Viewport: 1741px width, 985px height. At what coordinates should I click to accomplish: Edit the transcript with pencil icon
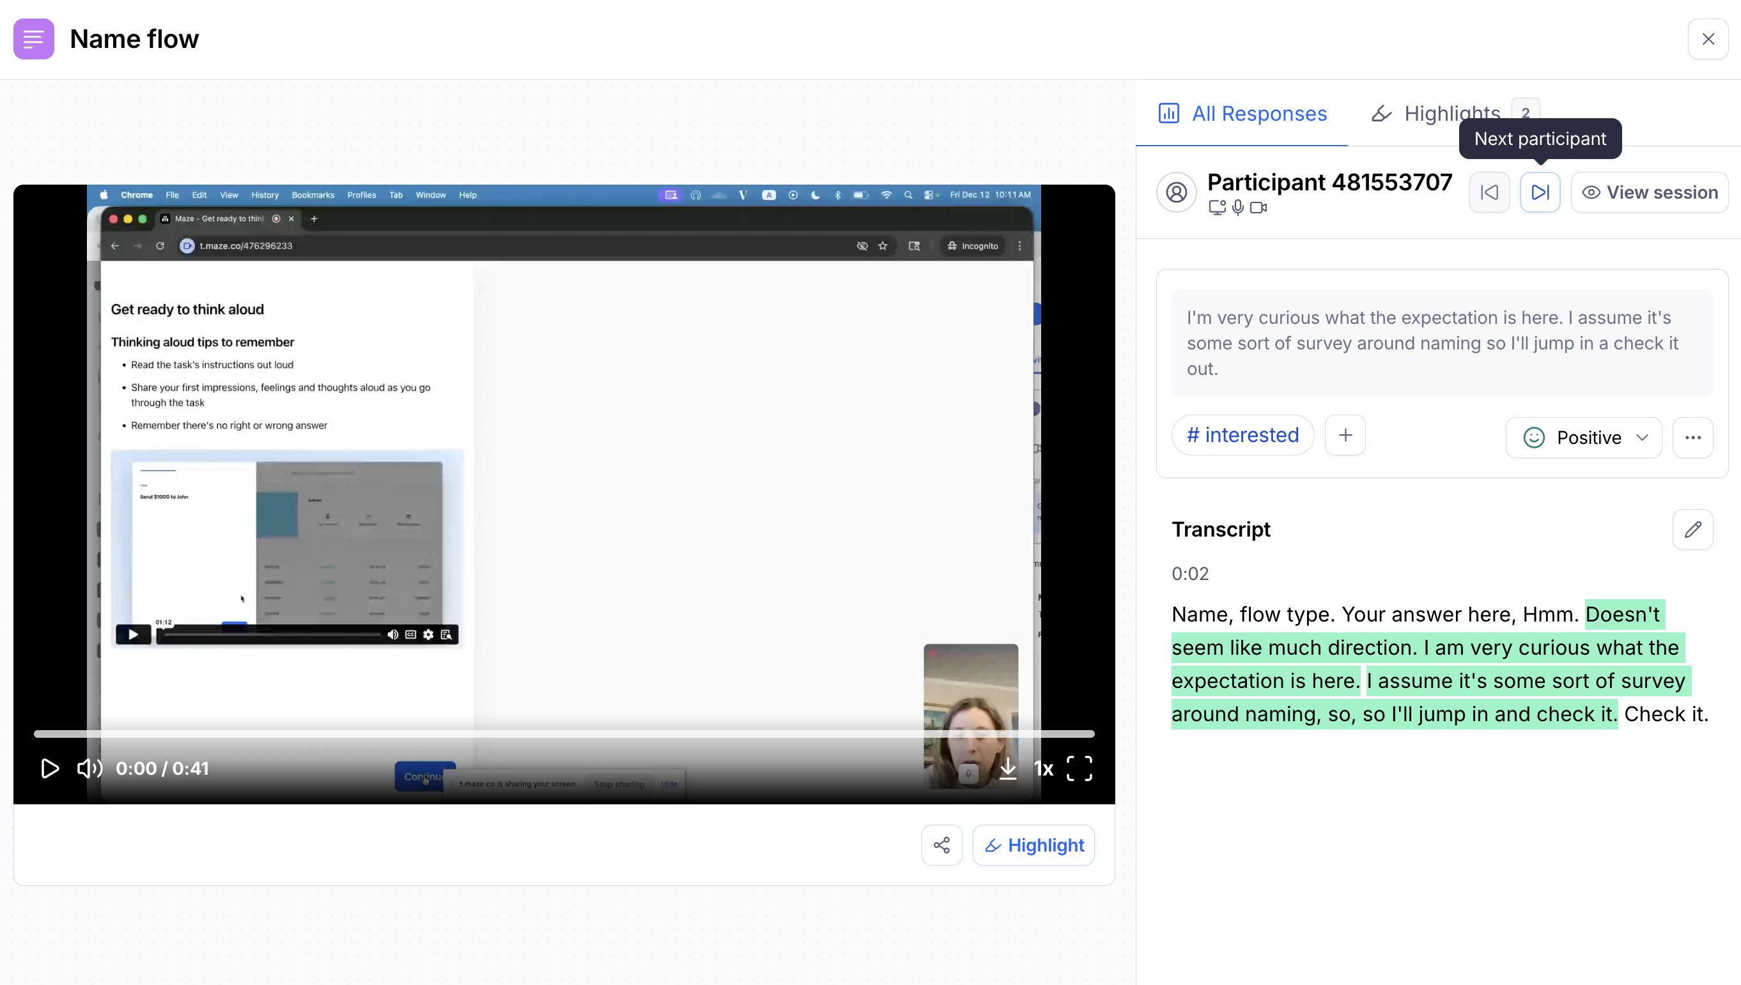[x=1692, y=529]
